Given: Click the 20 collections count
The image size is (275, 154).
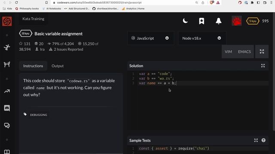Looking at the screenshot, I should coord(39,44).
